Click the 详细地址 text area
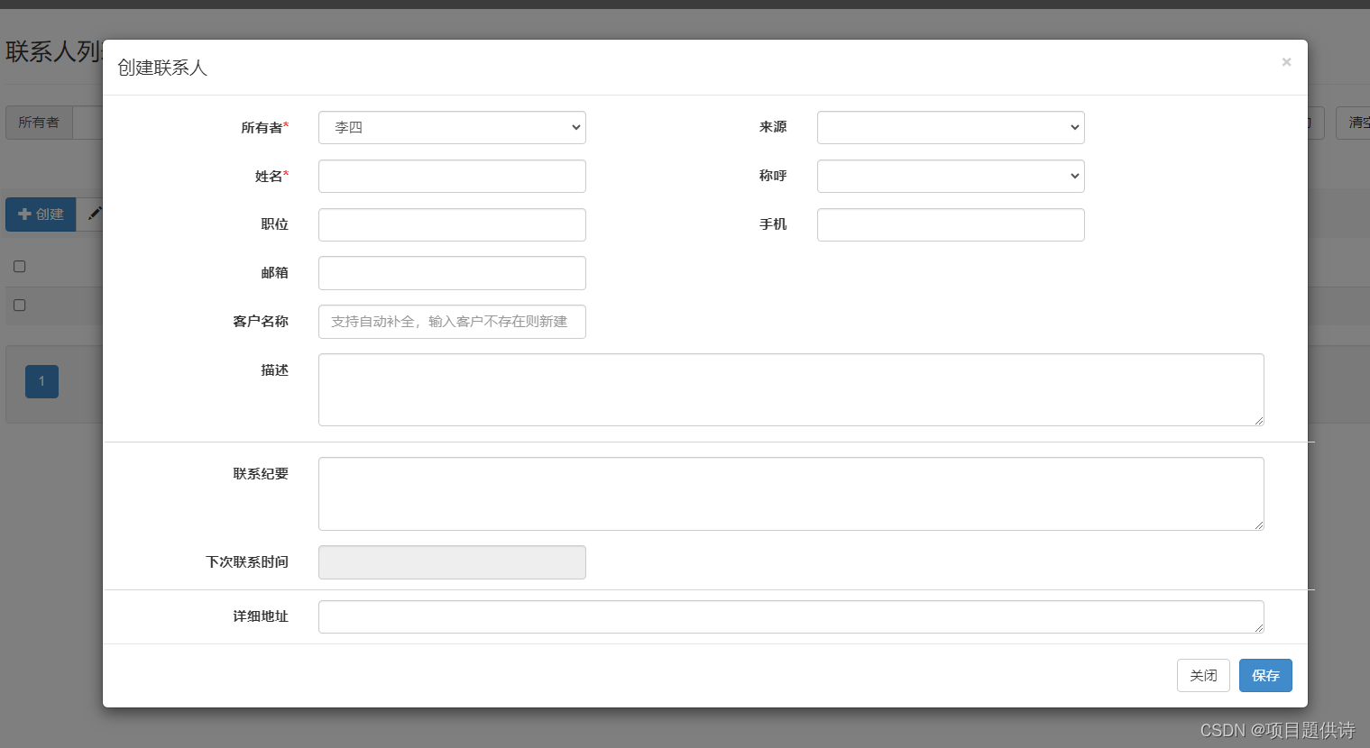 [791, 617]
